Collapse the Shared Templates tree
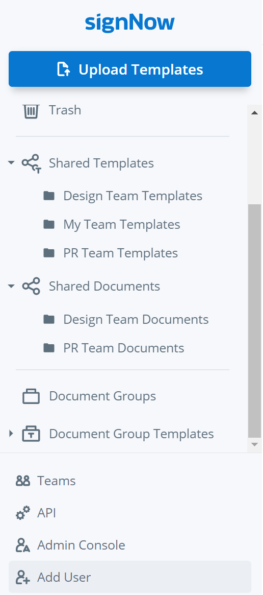 (x=11, y=163)
